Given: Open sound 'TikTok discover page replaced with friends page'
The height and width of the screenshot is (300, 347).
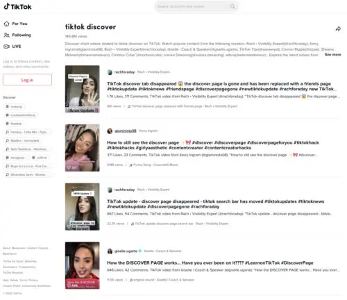Looking at the screenshot, I should click(x=185, y=106).
